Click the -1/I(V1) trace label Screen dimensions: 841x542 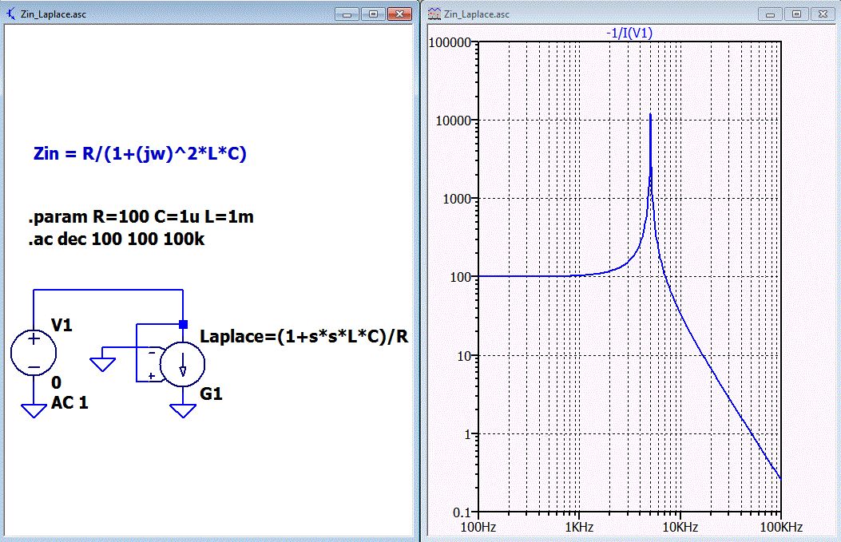[630, 33]
